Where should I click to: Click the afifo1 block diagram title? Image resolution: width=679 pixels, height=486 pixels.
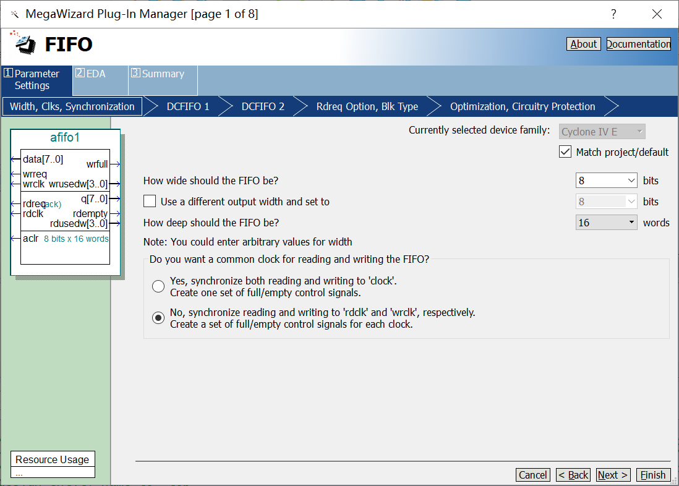coord(65,137)
